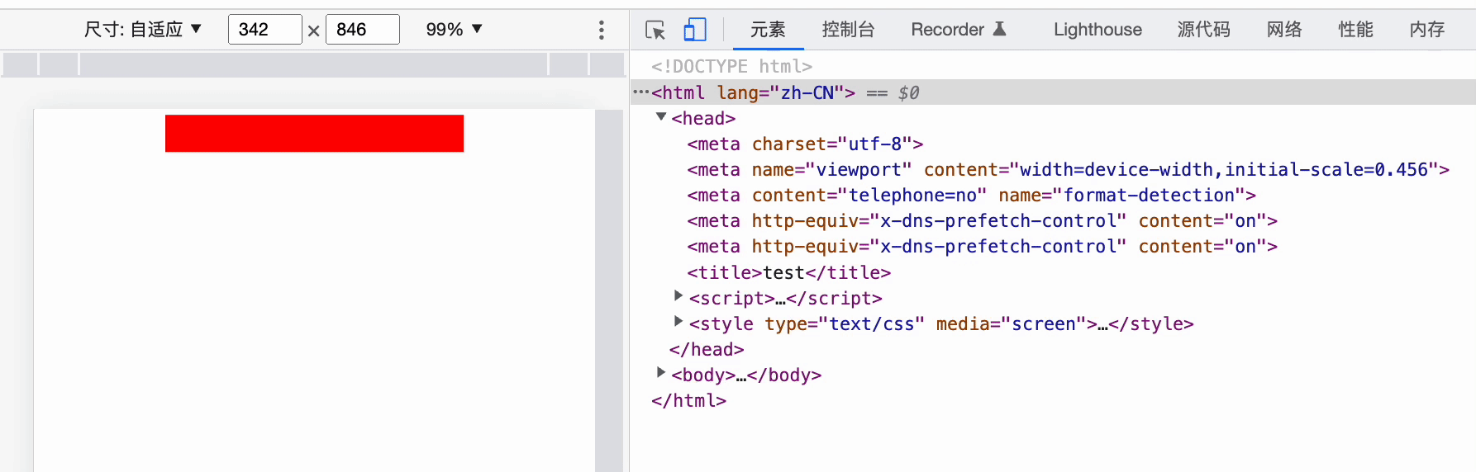Click the width input showing 342
Image resolution: width=1476 pixels, height=472 pixels.
265,30
